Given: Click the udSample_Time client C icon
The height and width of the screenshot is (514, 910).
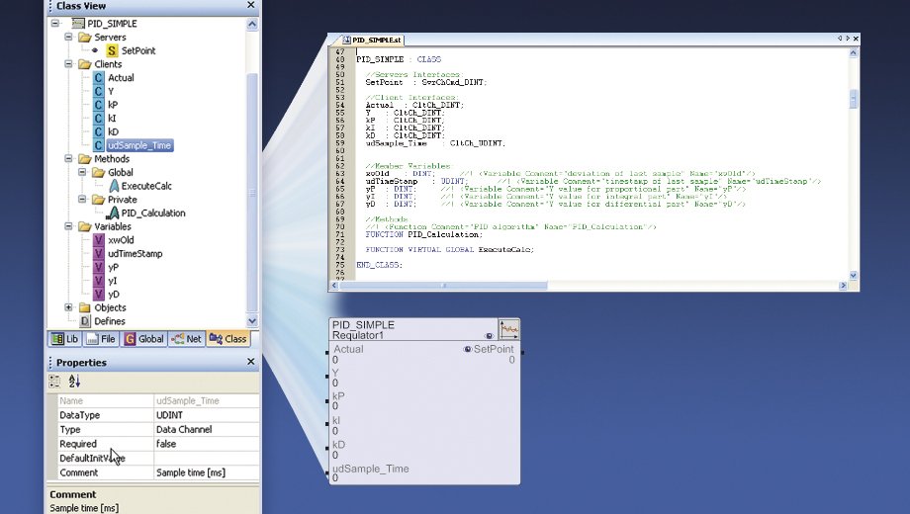Looking at the screenshot, I should [x=99, y=145].
